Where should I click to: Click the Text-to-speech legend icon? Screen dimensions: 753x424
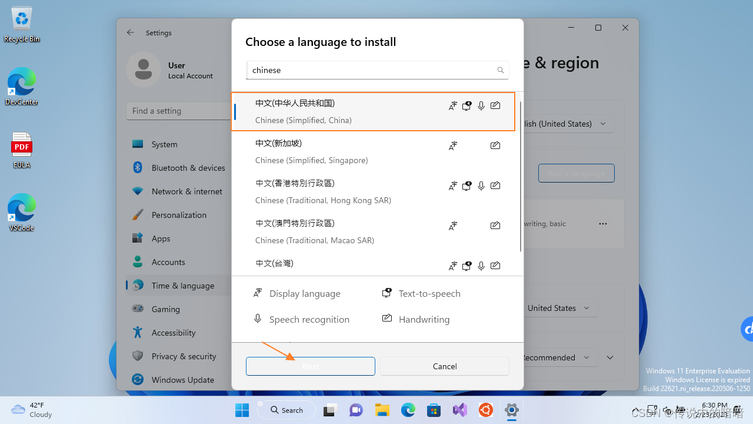387,293
